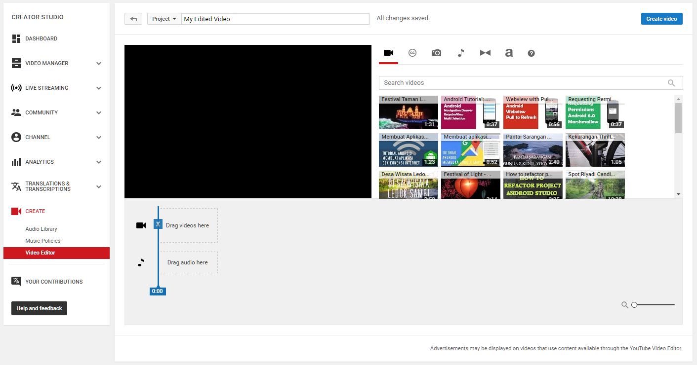Image resolution: width=697 pixels, height=365 pixels.
Task: Open Audio Library in the sidebar
Action: click(x=41, y=229)
